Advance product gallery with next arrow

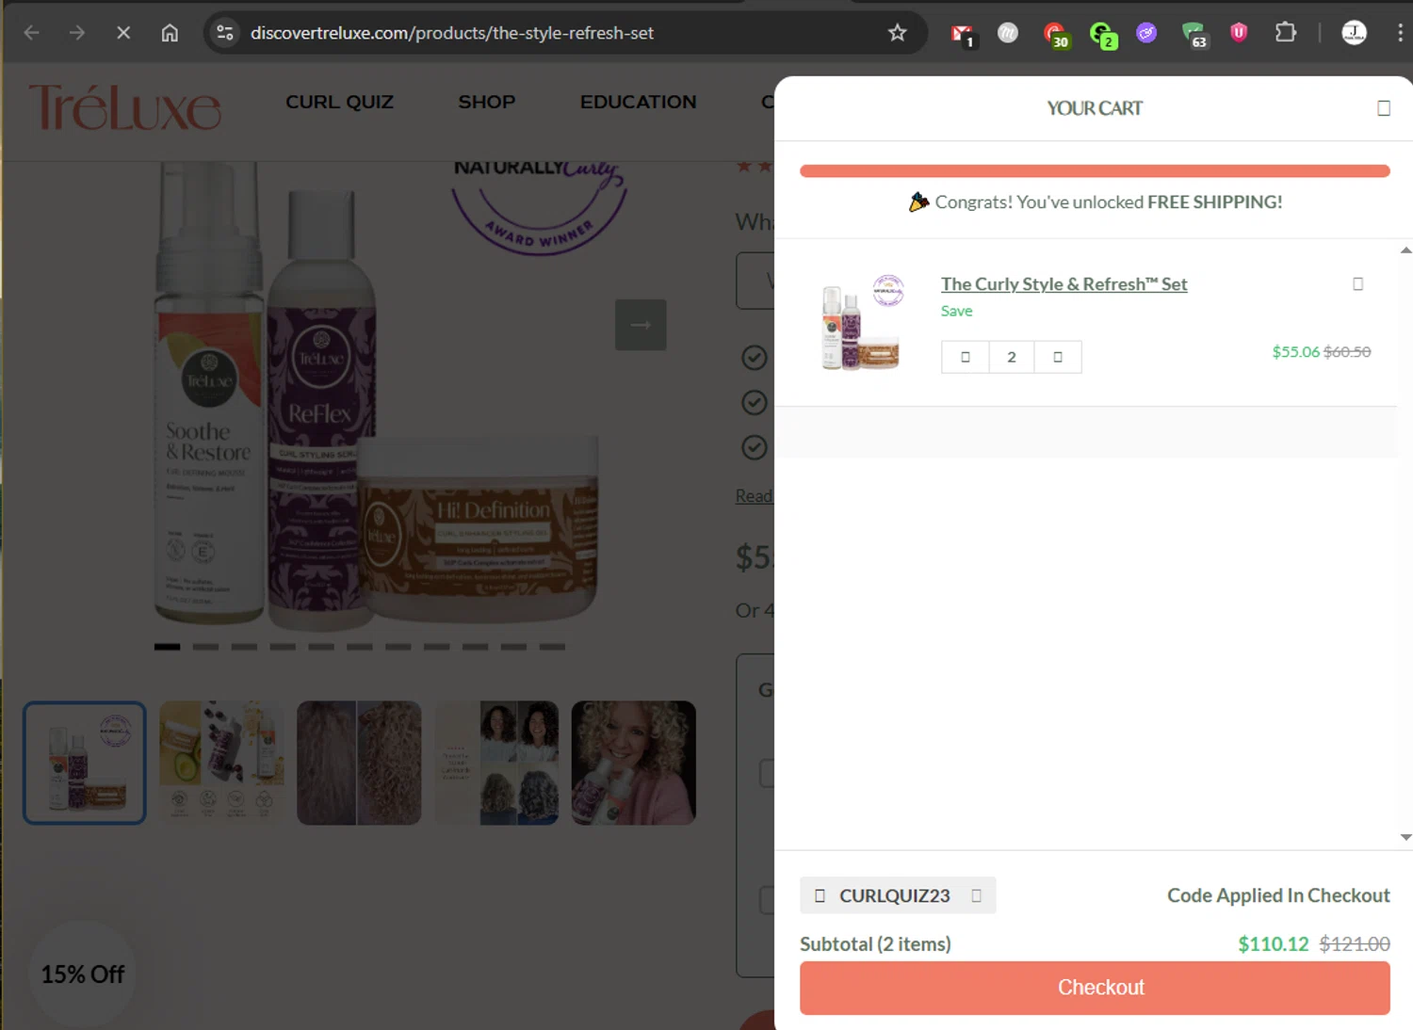(641, 325)
